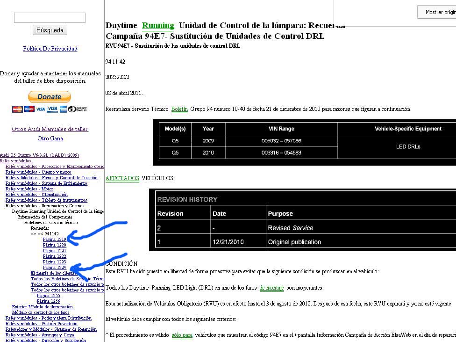The height and width of the screenshot is (342, 456).
Task: Click the 08 de abril 2011 date text
Action: point(124,93)
